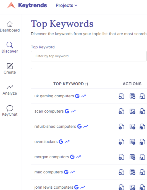This screenshot has width=147, height=190.
Task: Open trend icon for mac computers
Action: [x=72, y=172]
